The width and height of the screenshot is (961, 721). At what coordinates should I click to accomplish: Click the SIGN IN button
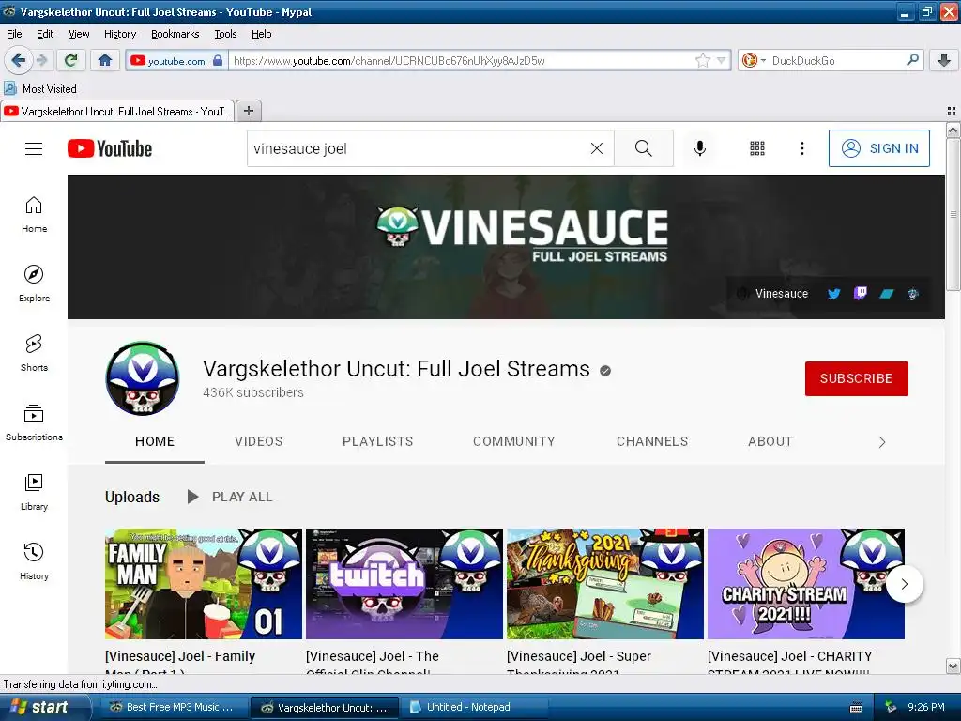[x=878, y=148]
